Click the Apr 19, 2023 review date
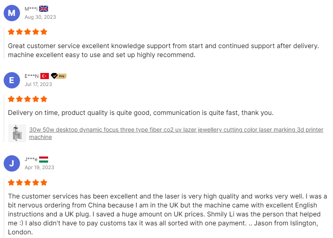The height and width of the screenshot is (238, 333). click(39, 167)
